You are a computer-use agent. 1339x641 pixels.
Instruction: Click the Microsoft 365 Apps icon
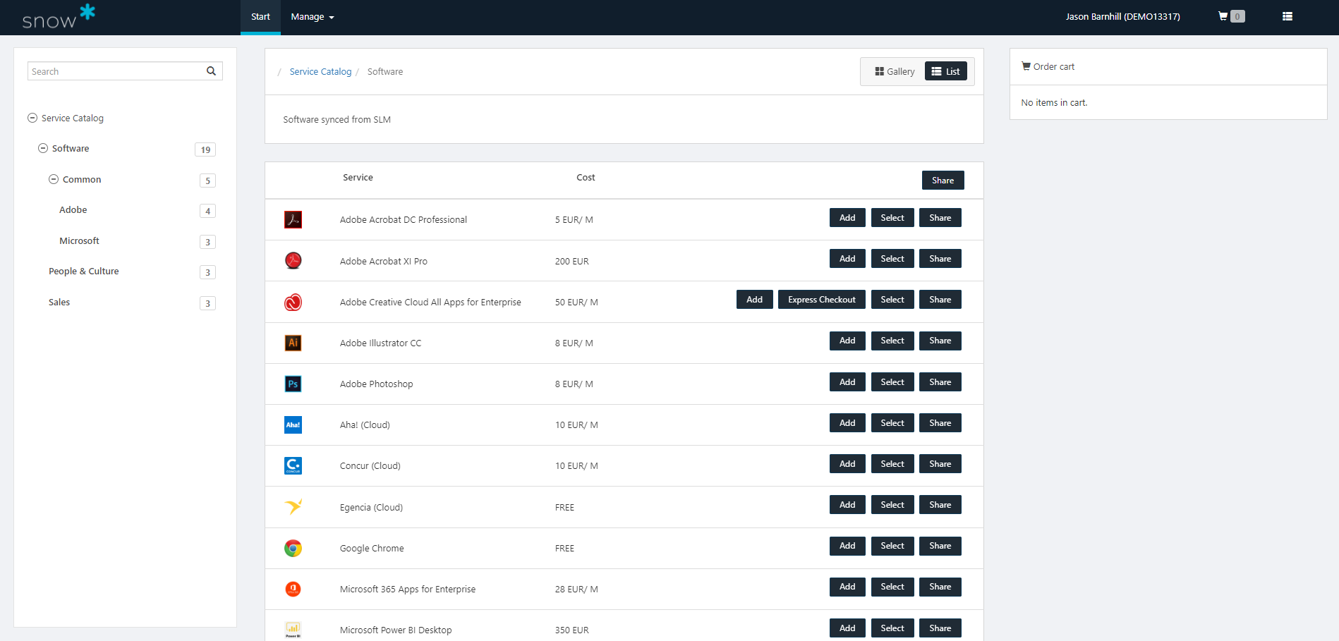(293, 589)
